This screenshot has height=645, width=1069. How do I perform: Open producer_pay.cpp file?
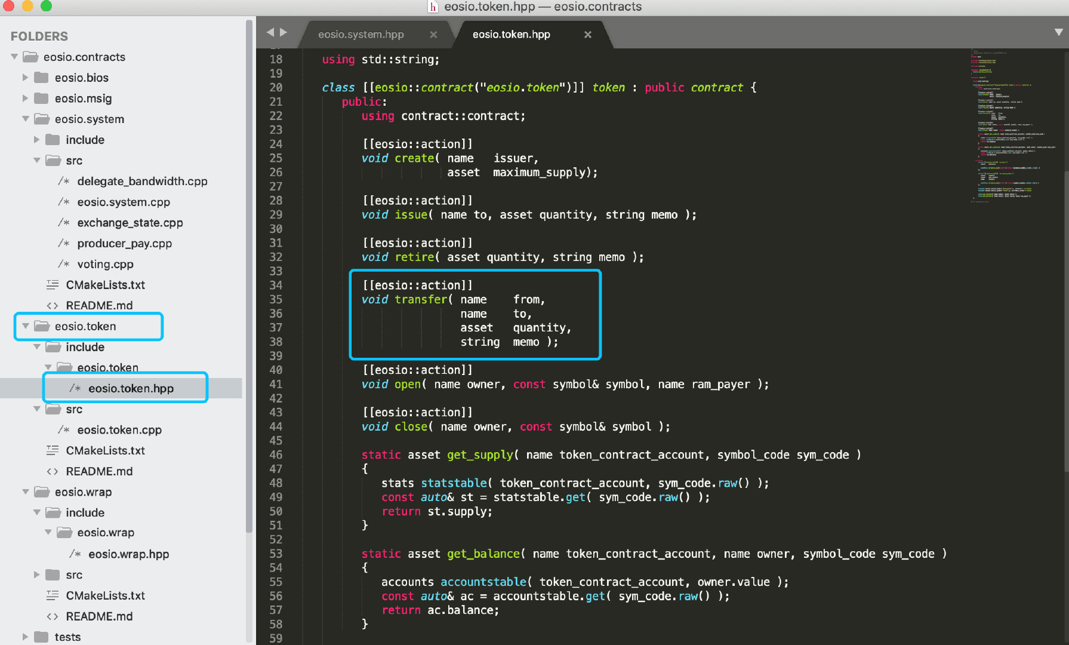tap(124, 243)
